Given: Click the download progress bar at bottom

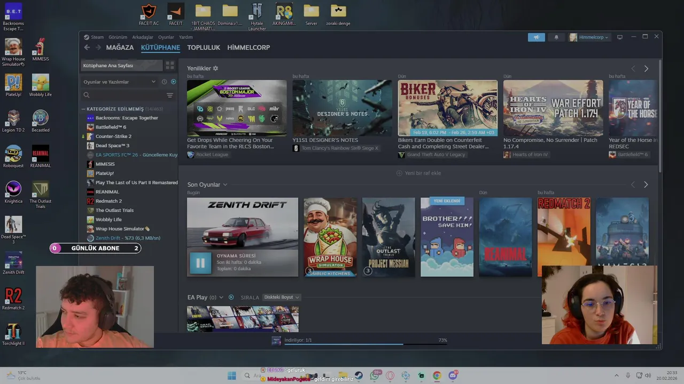Looking at the screenshot, I should [366, 344].
